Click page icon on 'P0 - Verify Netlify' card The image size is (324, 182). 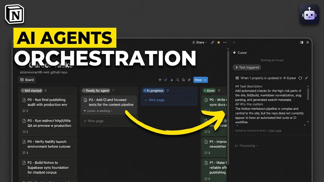click(24, 142)
